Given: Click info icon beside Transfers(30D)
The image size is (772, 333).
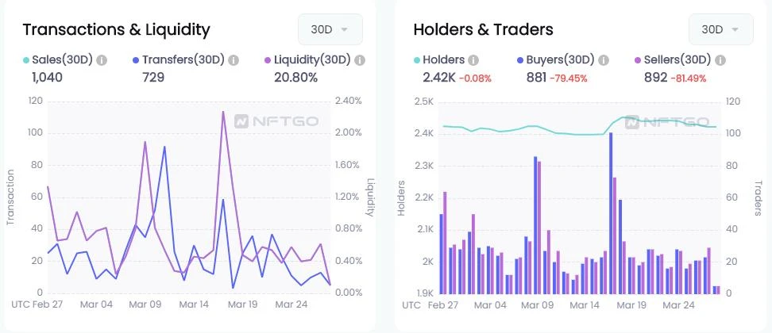Looking at the screenshot, I should click(x=234, y=60).
